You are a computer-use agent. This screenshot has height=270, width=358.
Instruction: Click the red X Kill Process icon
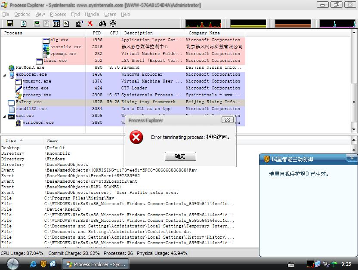click(x=90, y=24)
